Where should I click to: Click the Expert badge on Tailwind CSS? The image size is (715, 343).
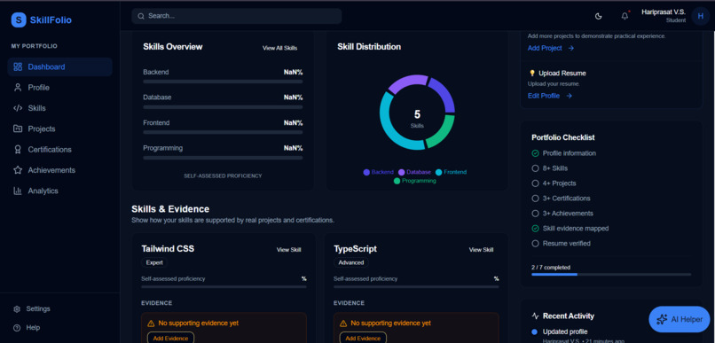pos(154,263)
